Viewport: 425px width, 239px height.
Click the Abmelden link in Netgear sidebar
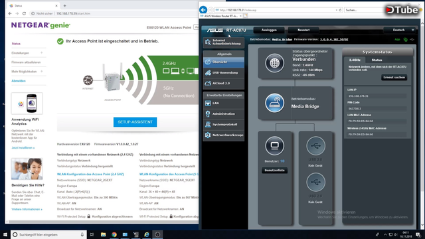pyautogui.click(x=19, y=81)
